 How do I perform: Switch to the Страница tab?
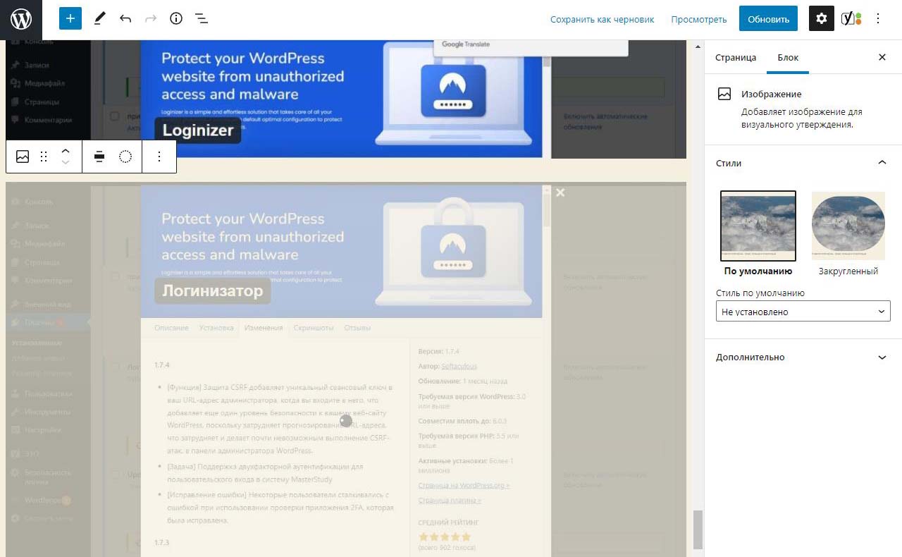[x=735, y=57]
